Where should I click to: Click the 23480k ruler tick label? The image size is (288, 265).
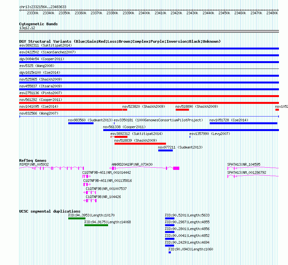[x=272, y=13]
